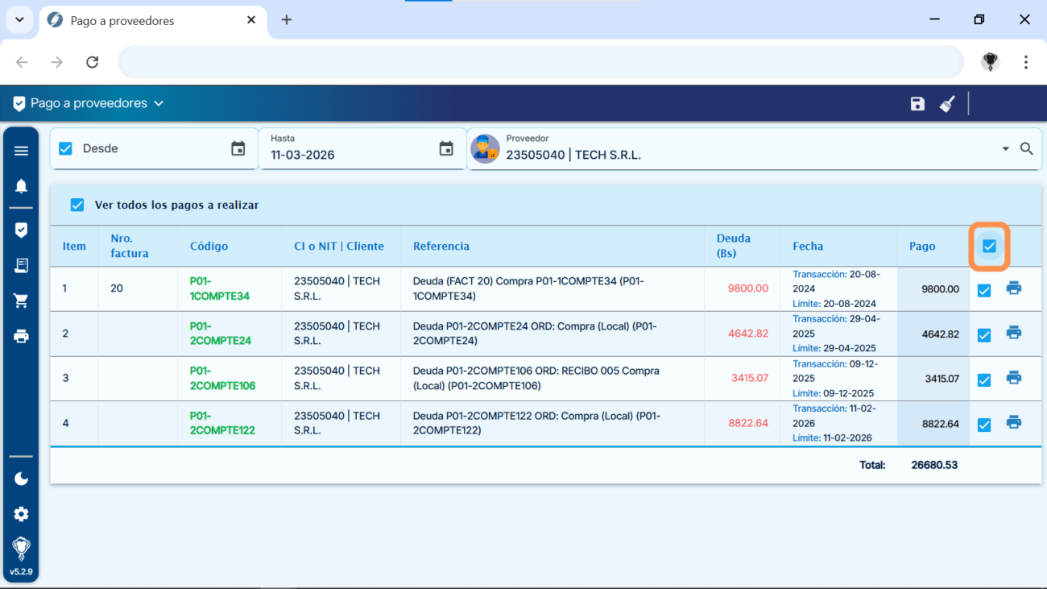Open notifications bell in sidebar
Viewport: 1047px width, 589px height.
point(21,186)
